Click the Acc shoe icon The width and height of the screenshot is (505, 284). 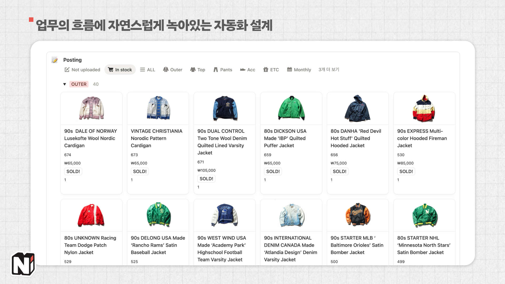click(x=243, y=70)
